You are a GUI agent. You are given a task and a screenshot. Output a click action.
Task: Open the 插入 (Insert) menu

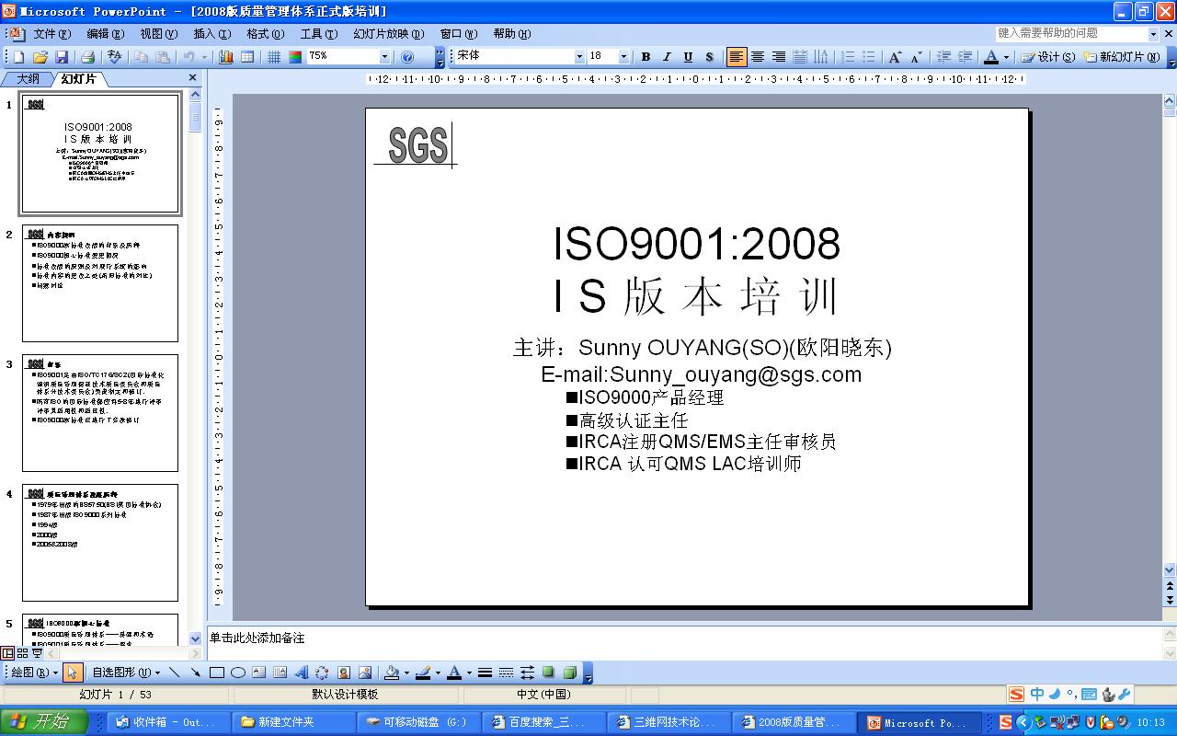(211, 34)
